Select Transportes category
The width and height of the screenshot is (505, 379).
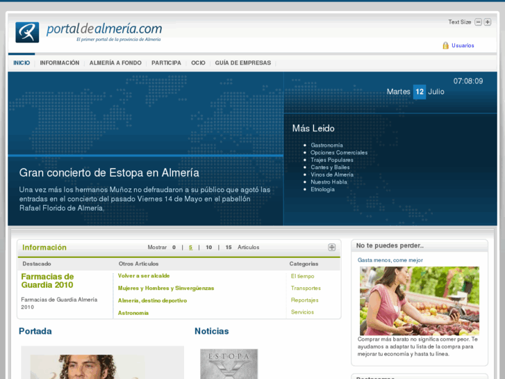tap(306, 288)
